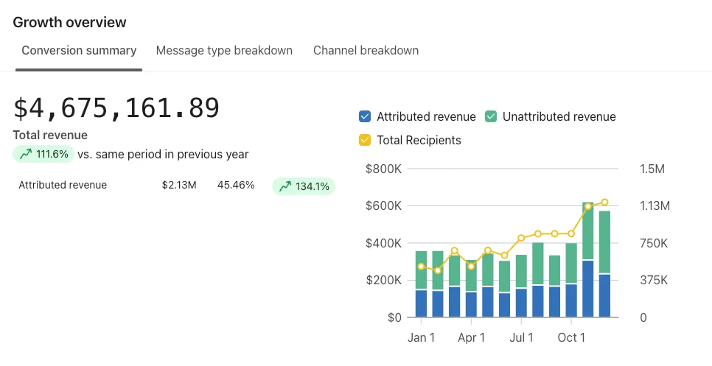Click the Attributed revenue row label
Screen dimensions: 712x366
click(63, 185)
